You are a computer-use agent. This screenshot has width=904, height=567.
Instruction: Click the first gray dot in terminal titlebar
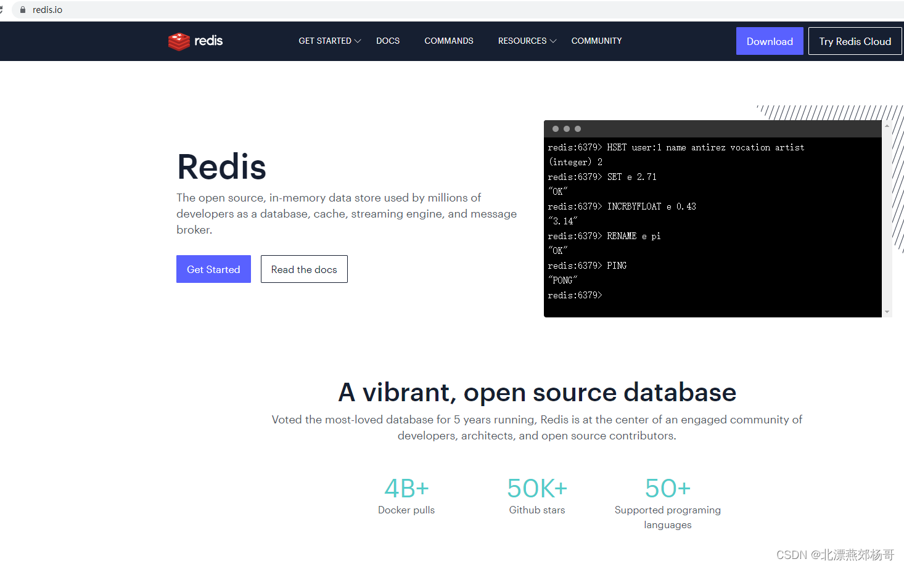tap(556, 129)
